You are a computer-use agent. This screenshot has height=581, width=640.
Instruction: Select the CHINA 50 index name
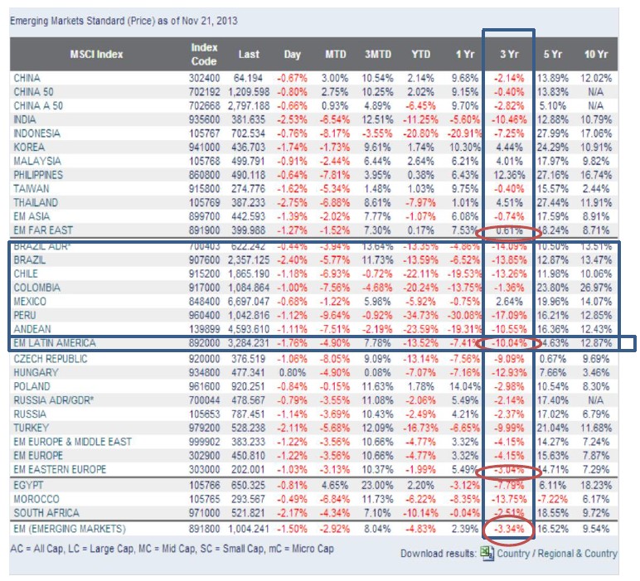pyautogui.click(x=33, y=92)
